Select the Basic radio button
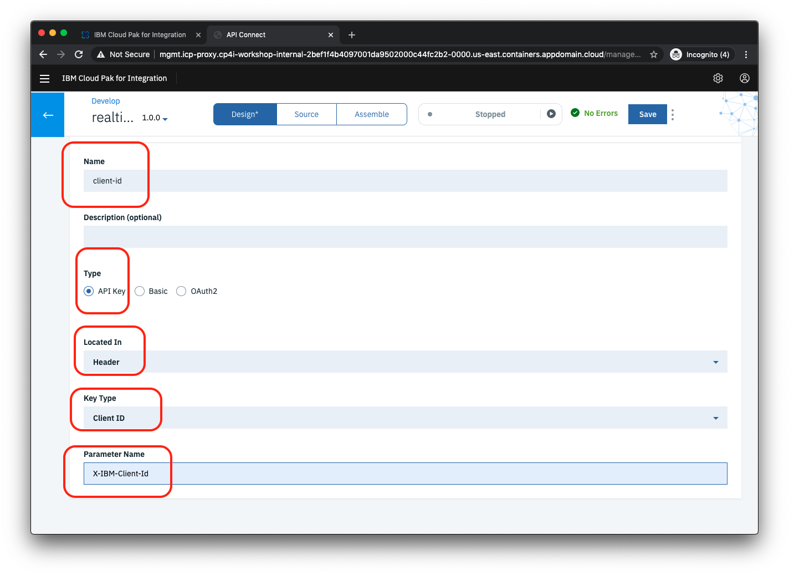This screenshot has height=575, width=789. 140,291
